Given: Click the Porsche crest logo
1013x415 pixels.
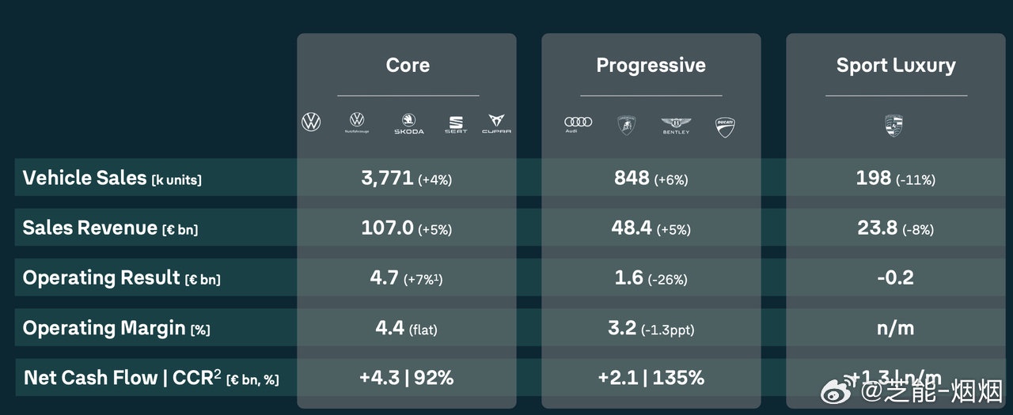Looking at the screenshot, I should [x=894, y=125].
